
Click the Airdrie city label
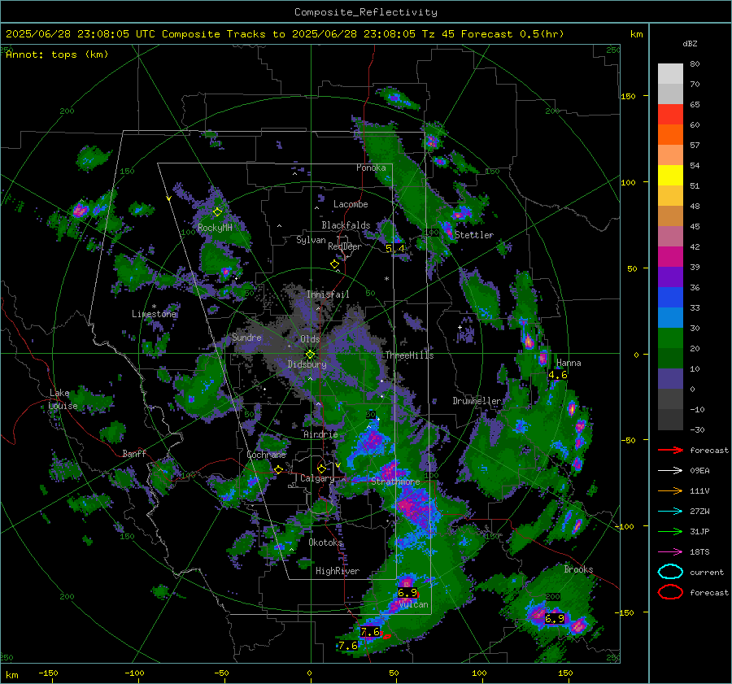point(320,434)
